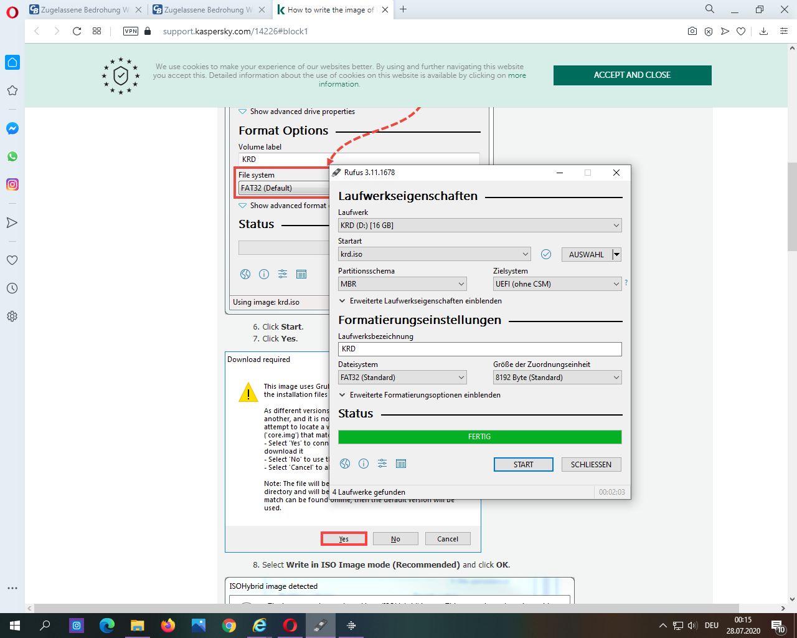Open more information cookie link
The image size is (797, 638).
423,80
